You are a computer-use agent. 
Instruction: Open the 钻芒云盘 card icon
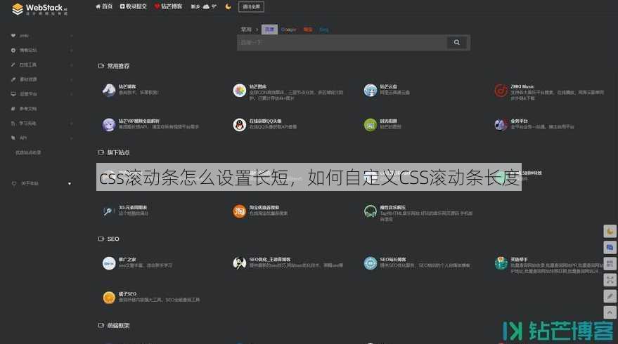click(371, 90)
